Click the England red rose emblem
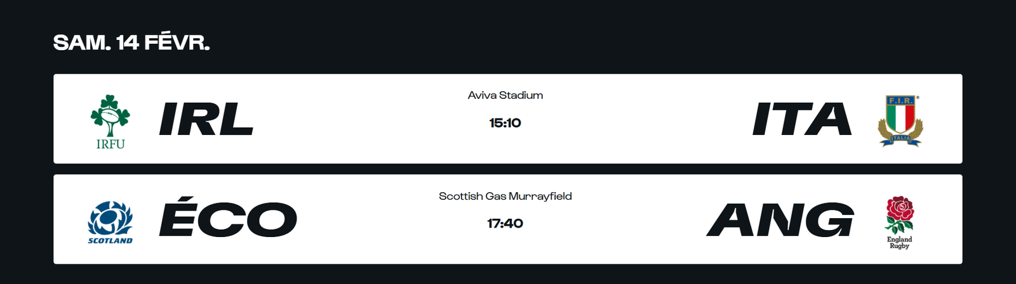 899,214
